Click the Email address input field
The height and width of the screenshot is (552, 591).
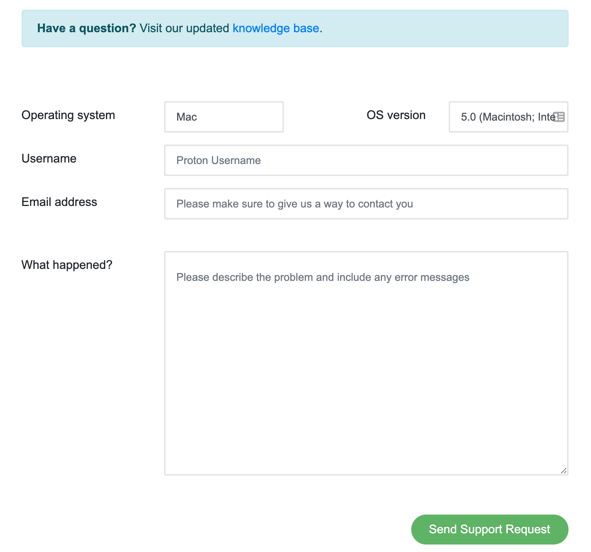coord(366,204)
